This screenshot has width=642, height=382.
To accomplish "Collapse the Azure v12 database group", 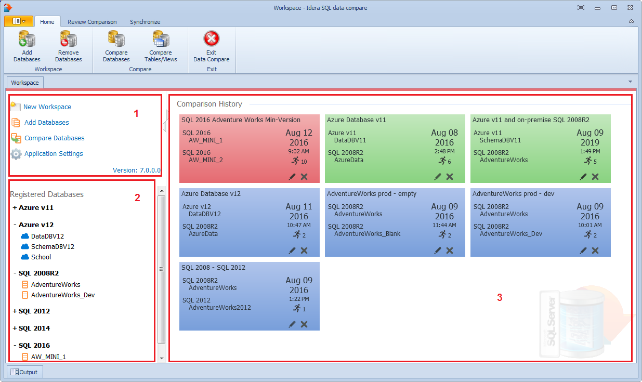I will pos(15,225).
